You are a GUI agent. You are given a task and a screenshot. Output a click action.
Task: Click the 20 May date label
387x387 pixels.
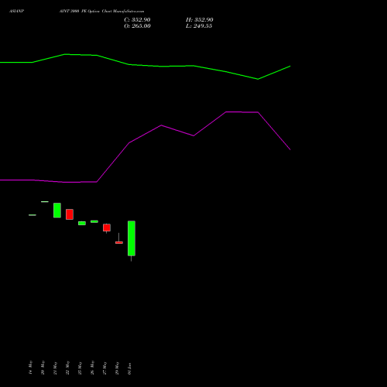pos(43,368)
